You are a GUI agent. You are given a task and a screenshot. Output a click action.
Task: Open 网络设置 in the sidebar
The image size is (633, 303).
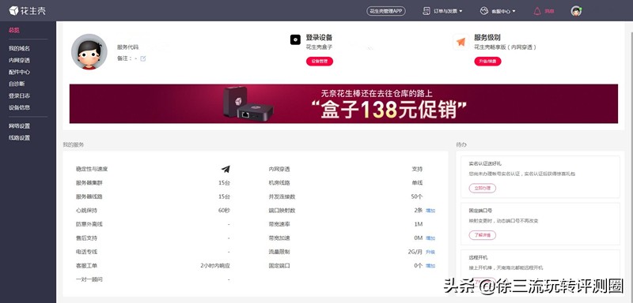pos(19,126)
